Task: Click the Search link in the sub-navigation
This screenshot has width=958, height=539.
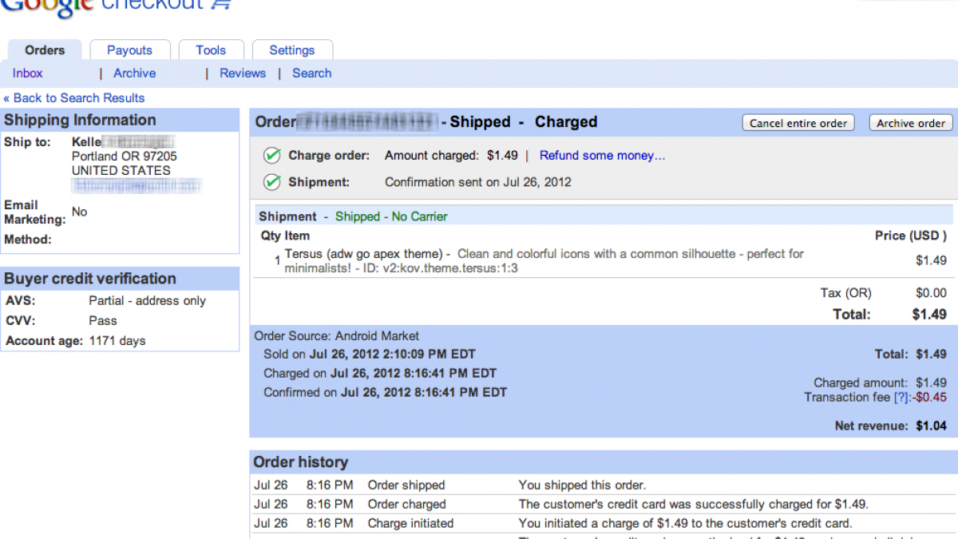Action: coord(311,73)
